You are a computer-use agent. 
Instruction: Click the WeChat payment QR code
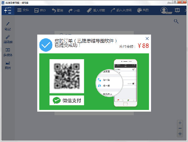(67, 76)
